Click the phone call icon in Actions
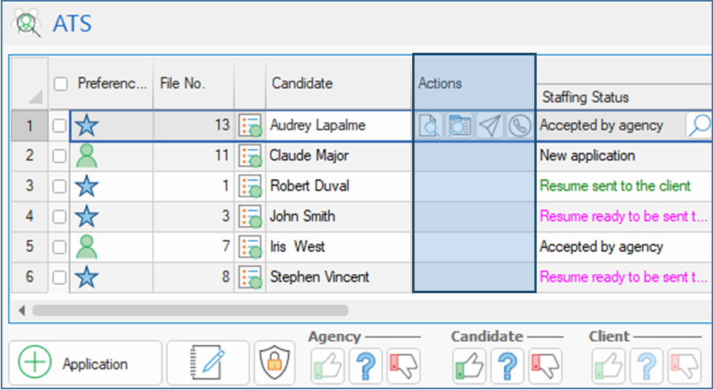 519,126
